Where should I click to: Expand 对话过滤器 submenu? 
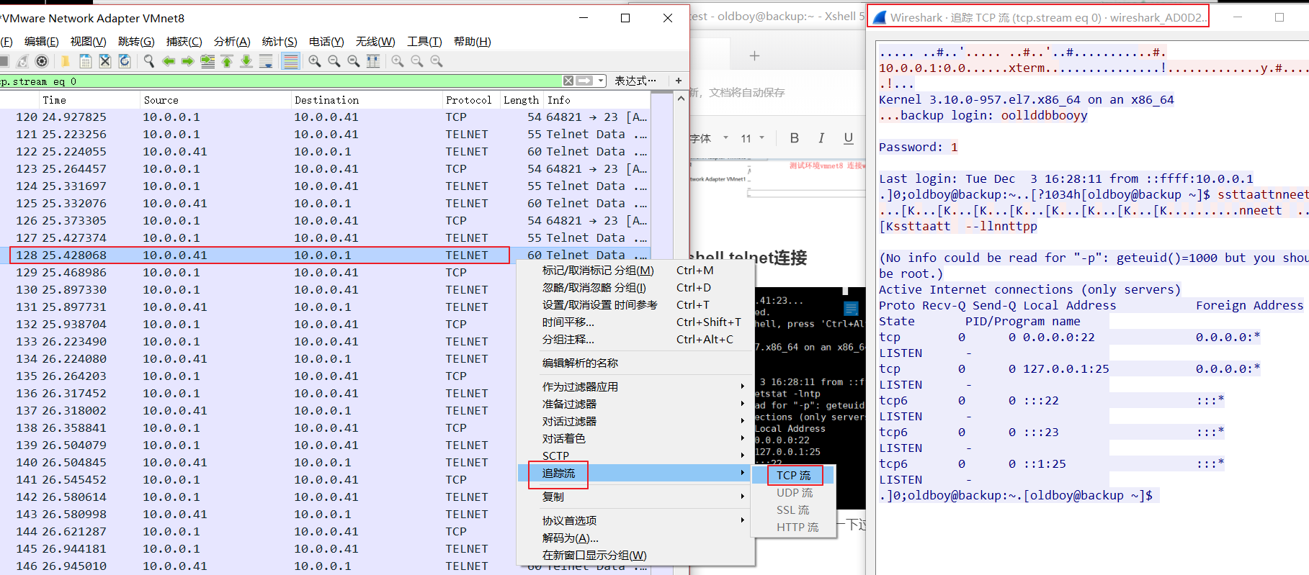(635, 422)
